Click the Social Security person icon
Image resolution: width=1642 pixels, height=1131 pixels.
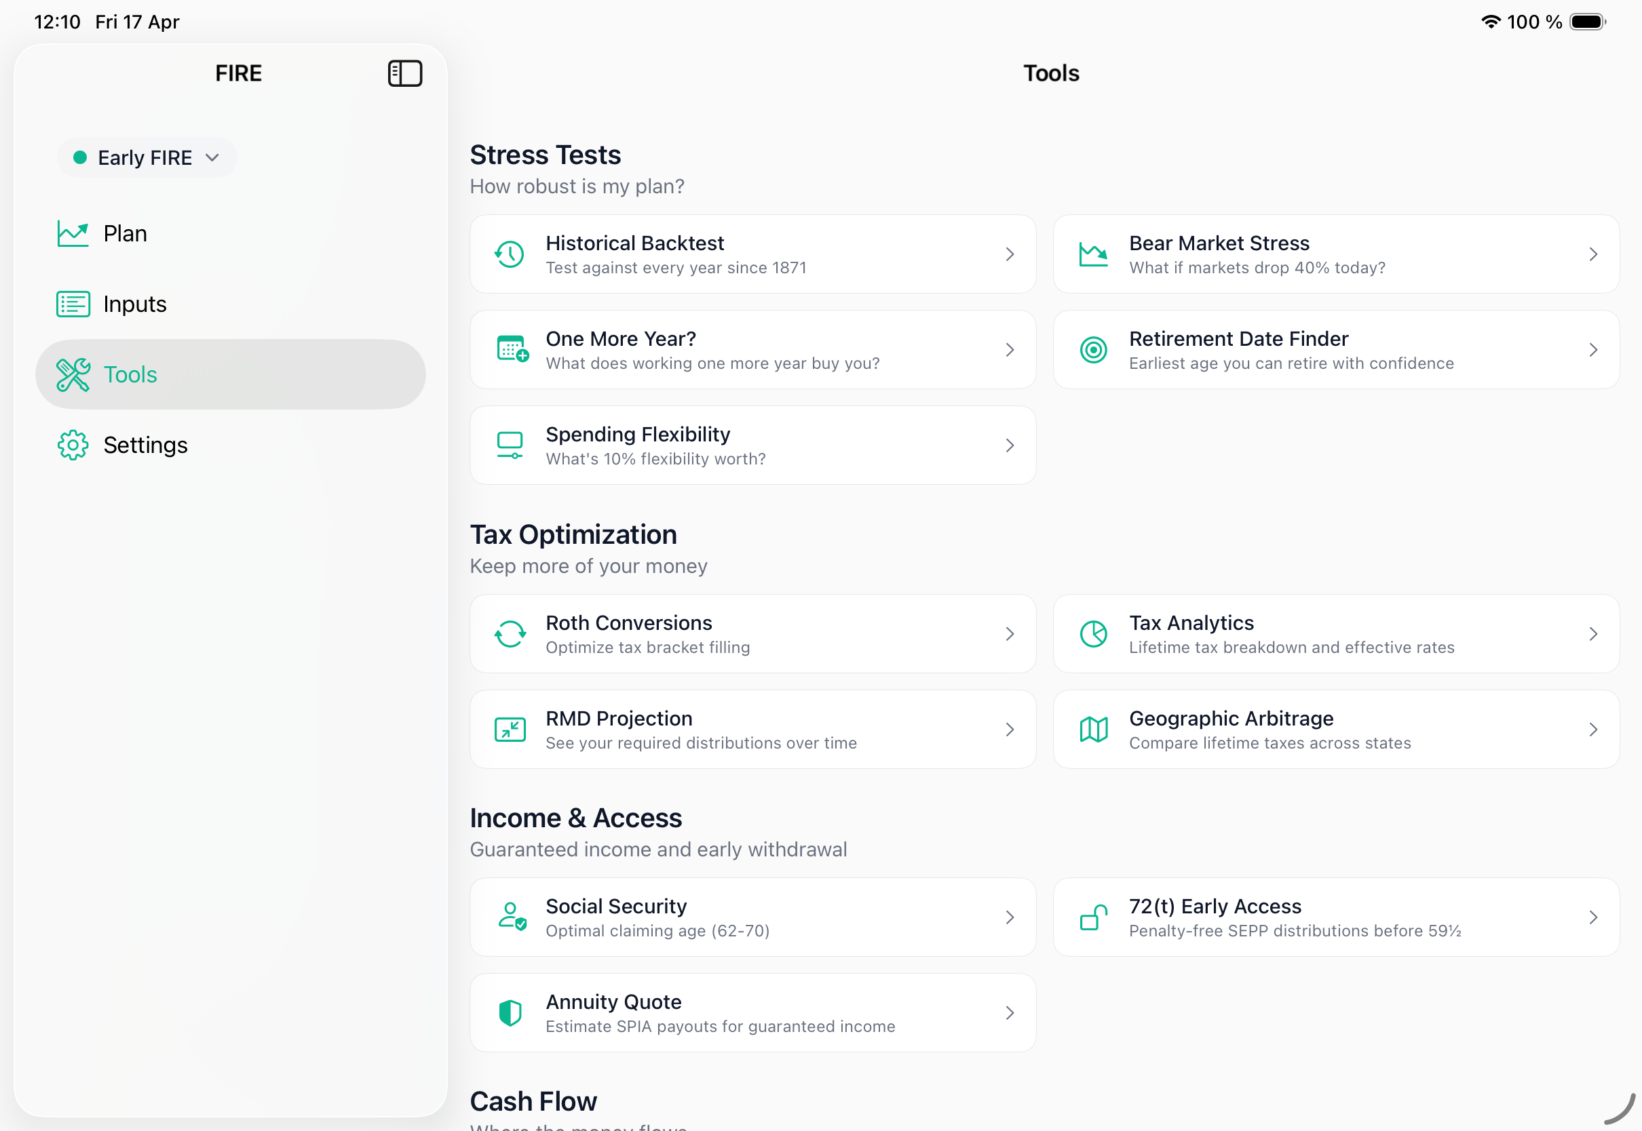(512, 916)
